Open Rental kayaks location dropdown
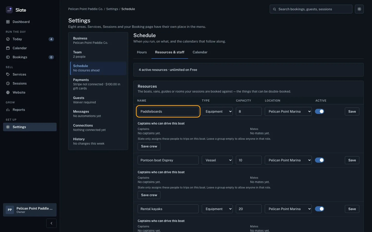 click(288, 209)
